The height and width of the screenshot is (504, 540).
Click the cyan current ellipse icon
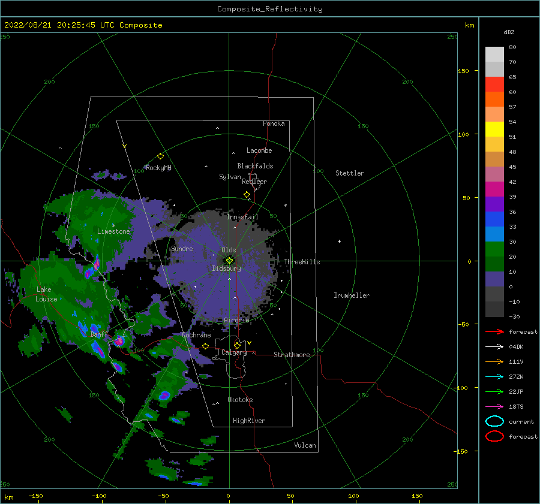494,421
